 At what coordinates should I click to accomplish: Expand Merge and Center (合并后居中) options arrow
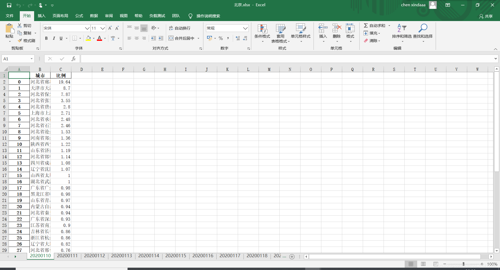tap(198, 38)
